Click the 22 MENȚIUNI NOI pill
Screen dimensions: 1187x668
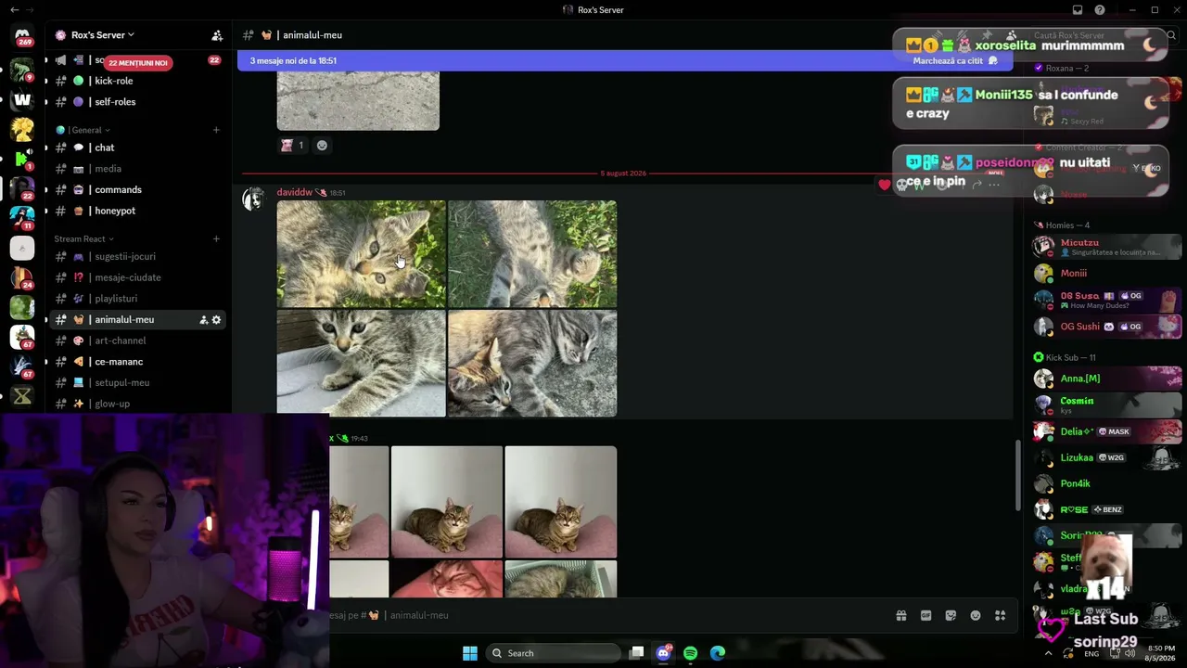(139, 63)
